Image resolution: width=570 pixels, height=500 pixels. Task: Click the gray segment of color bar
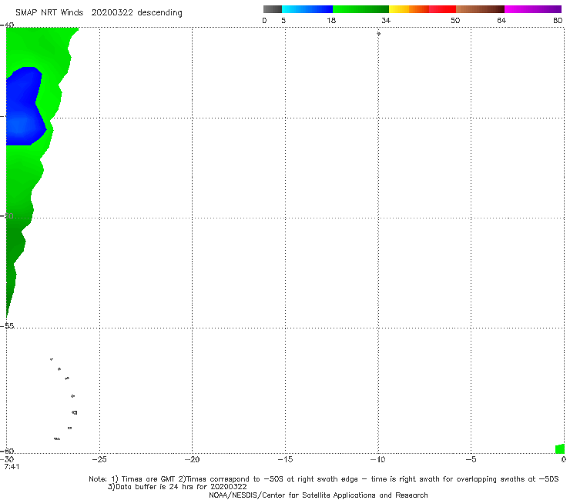click(272, 9)
